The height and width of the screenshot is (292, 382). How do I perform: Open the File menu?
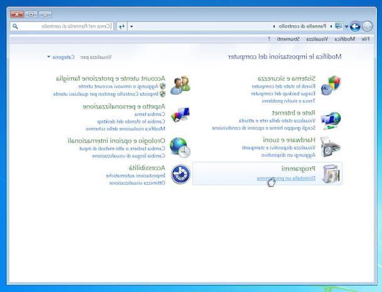click(365, 39)
